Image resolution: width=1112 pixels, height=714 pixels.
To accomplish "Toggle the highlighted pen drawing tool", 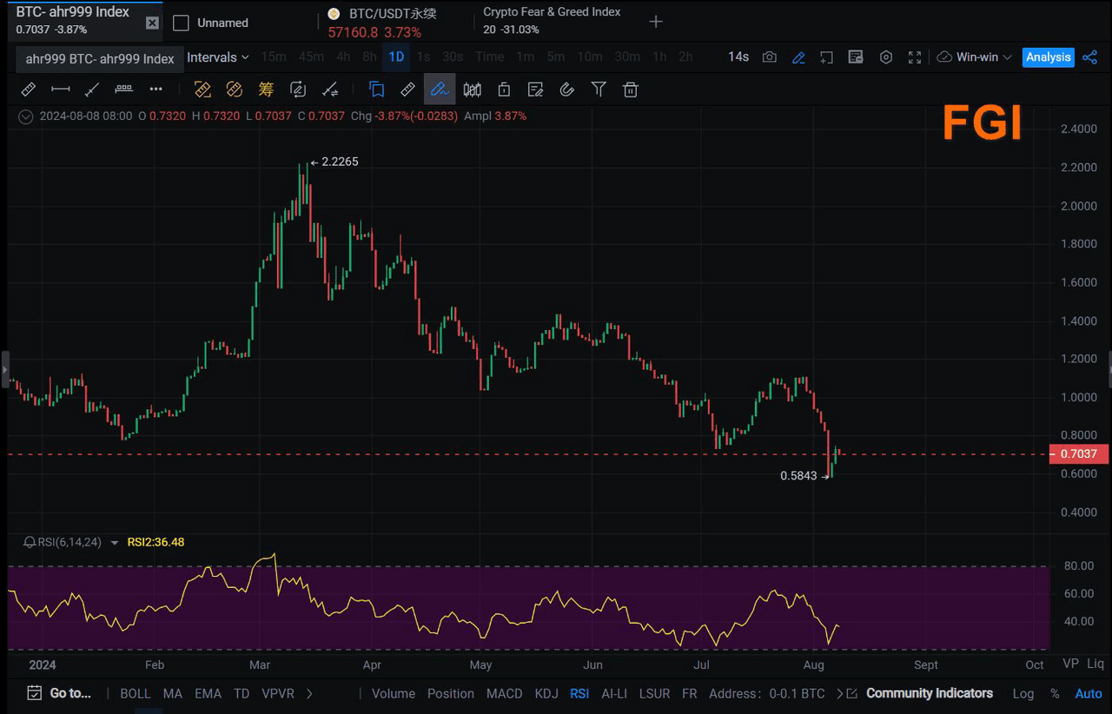I will 440,89.
